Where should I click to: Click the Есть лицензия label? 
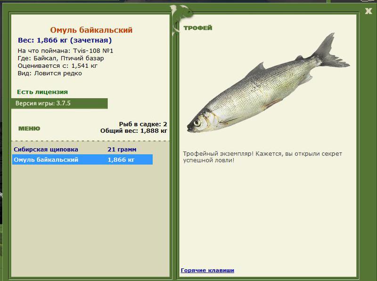tap(42, 92)
